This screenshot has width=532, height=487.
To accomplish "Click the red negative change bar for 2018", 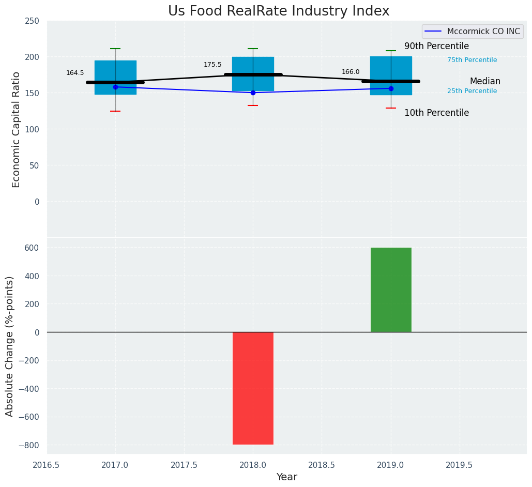I will (x=253, y=388).
